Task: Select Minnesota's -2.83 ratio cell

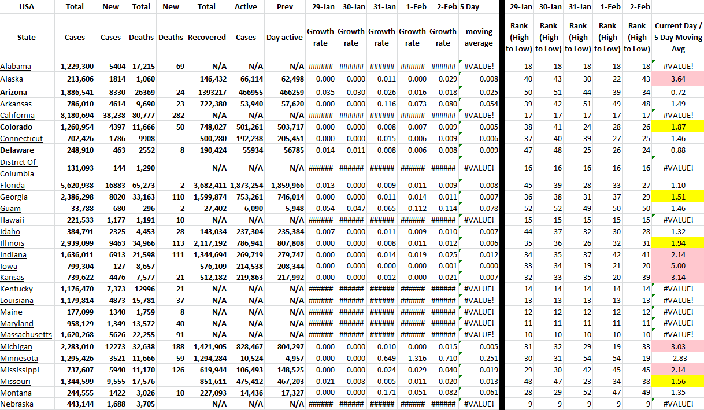Action: pos(678,359)
